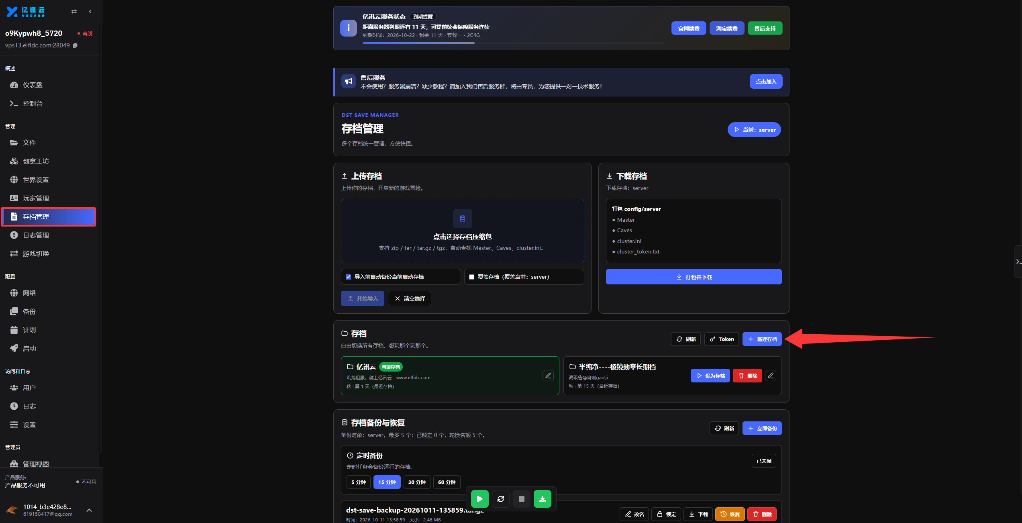Click 设为存档 for 半纯净 save
1022x523 pixels.
(710, 376)
